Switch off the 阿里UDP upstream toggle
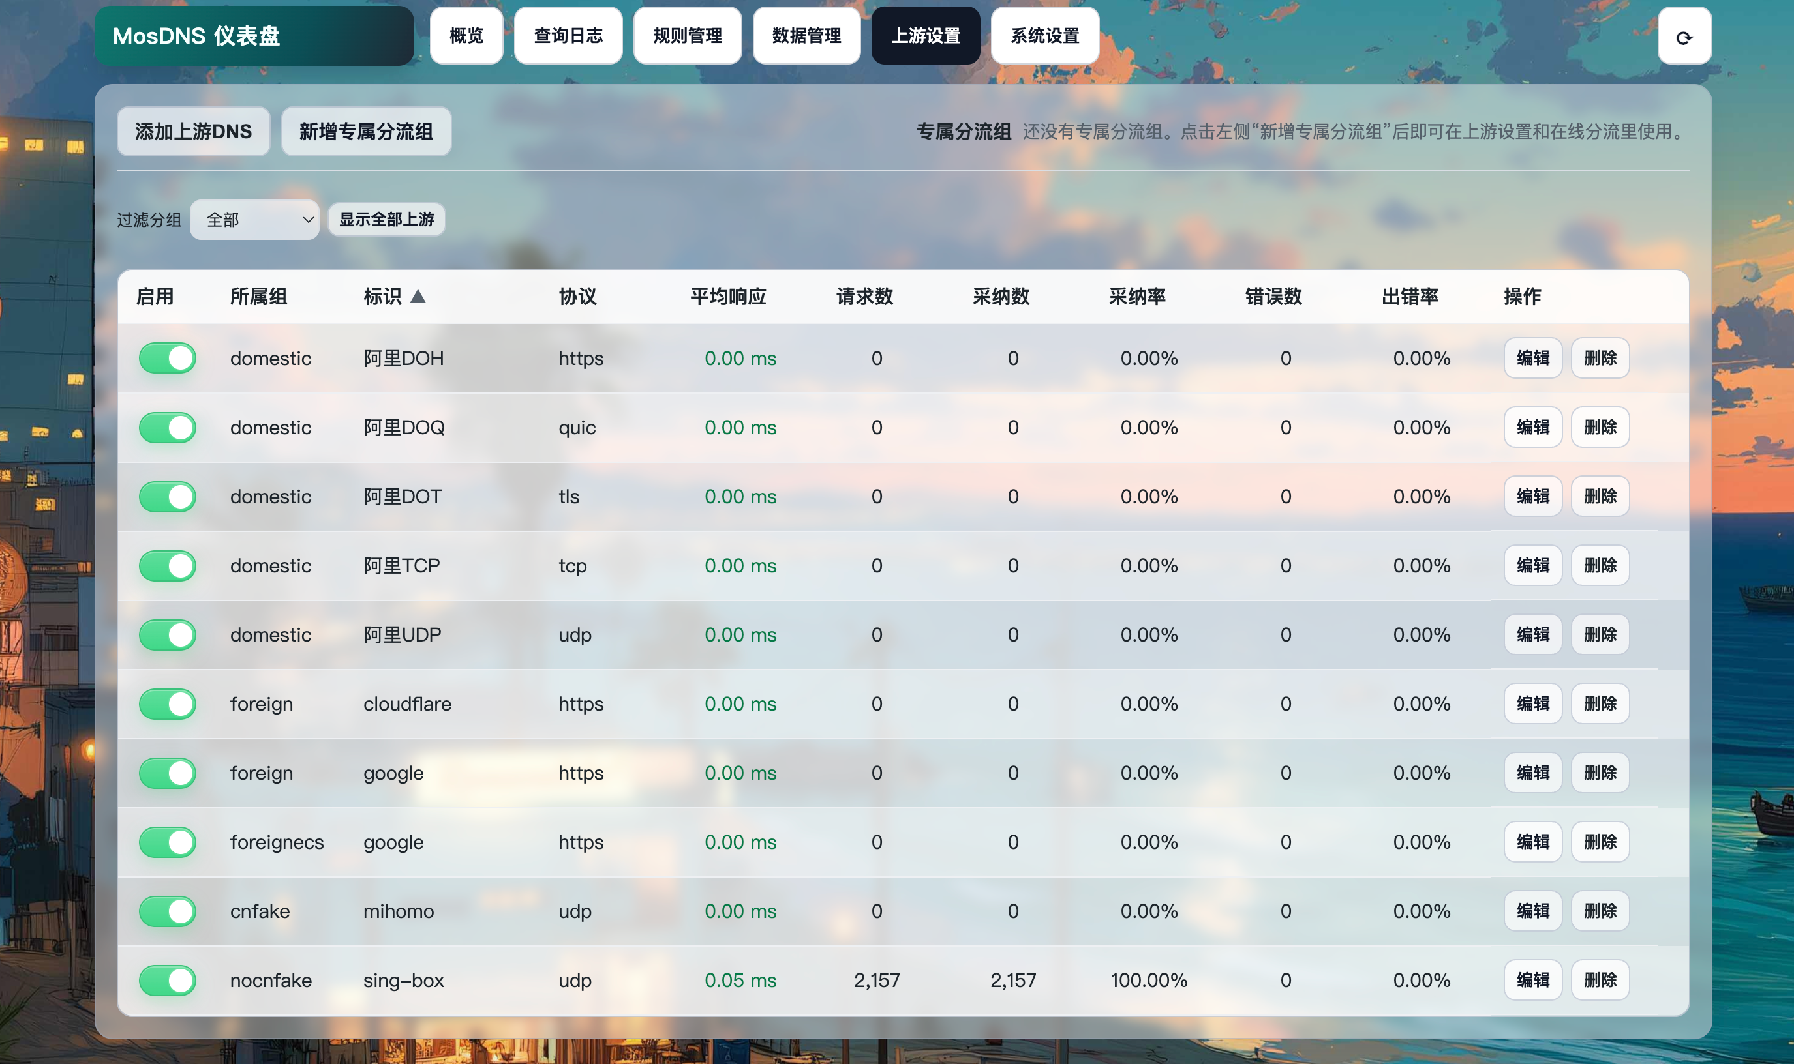The image size is (1794, 1064). 168,634
